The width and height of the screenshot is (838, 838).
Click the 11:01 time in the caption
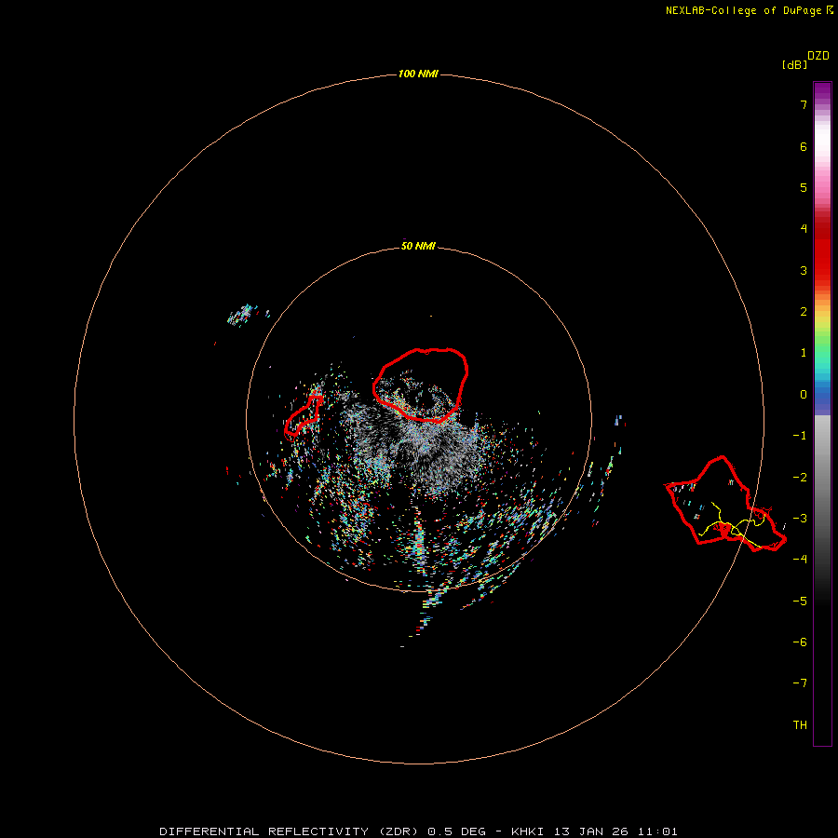click(657, 831)
